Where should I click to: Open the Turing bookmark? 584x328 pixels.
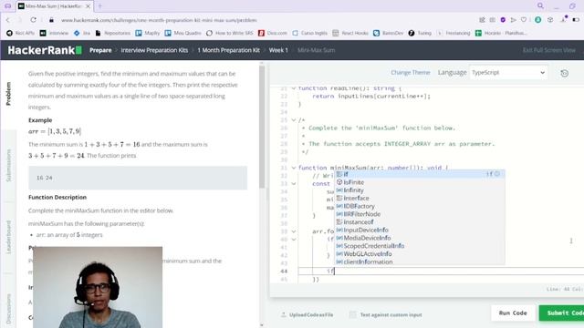coord(420,33)
